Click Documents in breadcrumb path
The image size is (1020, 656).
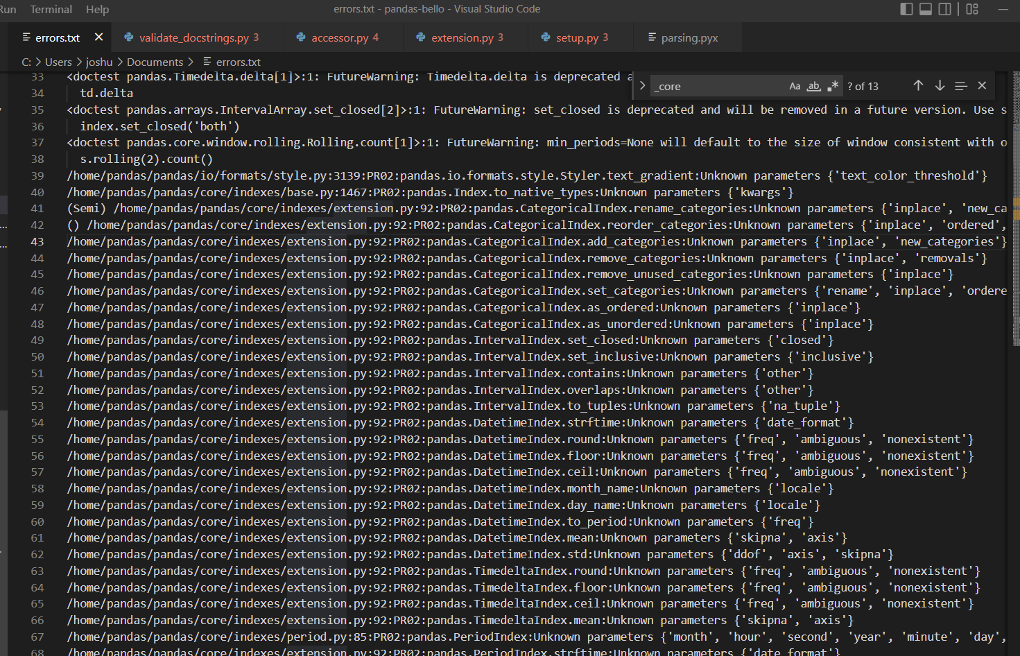click(x=155, y=62)
